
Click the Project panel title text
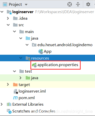(x=15, y=5)
